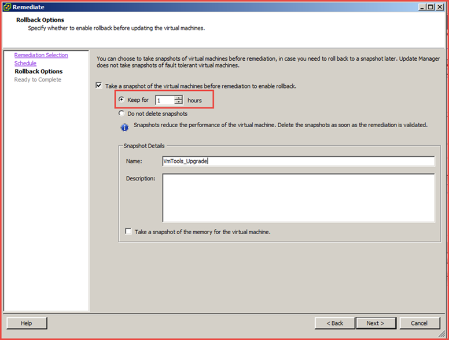Click the Rollback Options step label

pyautogui.click(x=39, y=71)
